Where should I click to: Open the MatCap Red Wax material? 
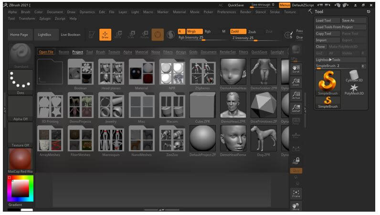[x=21, y=161]
